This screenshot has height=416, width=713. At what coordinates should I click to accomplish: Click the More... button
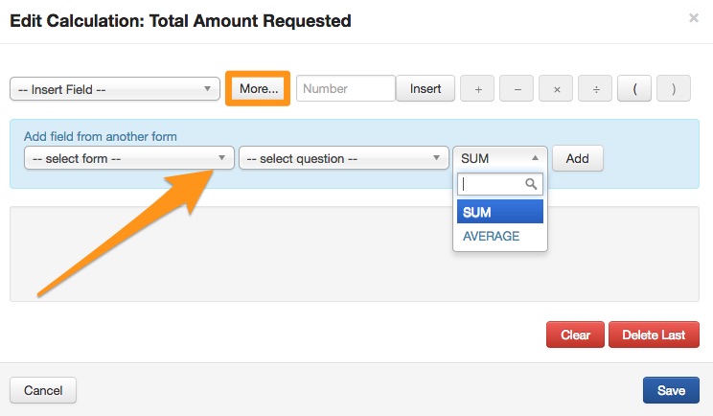pos(259,89)
